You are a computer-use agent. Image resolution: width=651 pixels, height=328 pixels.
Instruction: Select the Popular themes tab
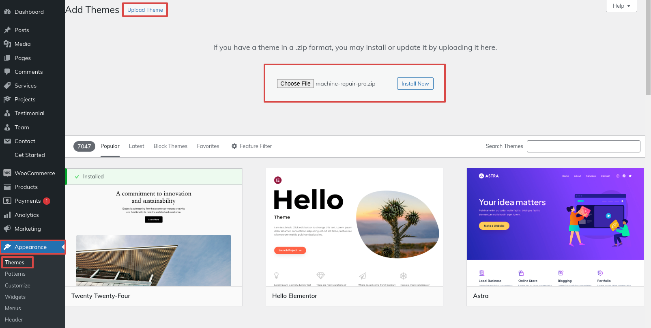110,146
